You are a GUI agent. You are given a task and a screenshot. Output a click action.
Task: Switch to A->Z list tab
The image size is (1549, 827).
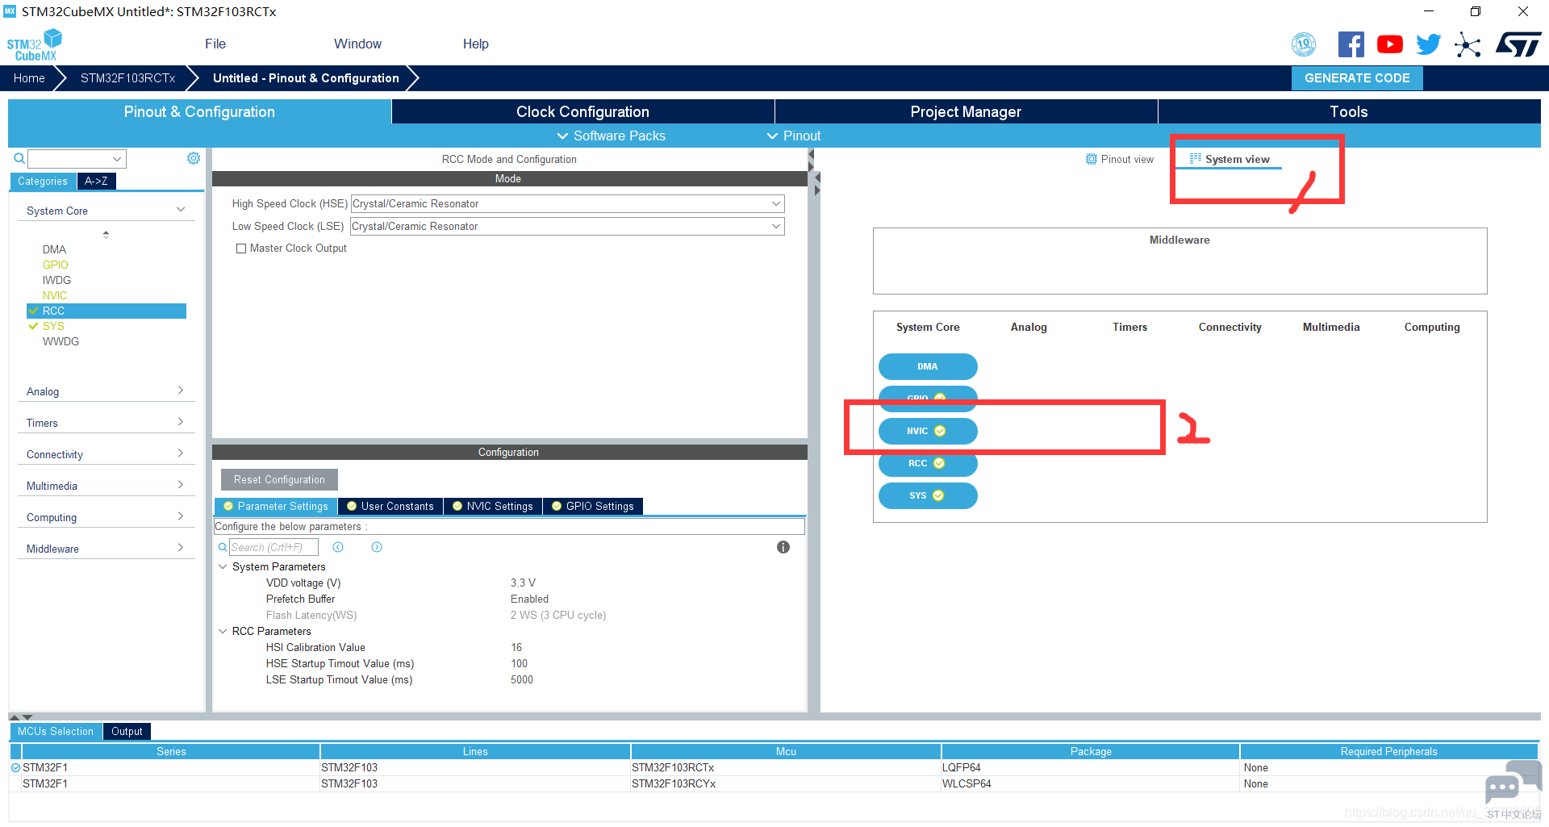tap(96, 181)
